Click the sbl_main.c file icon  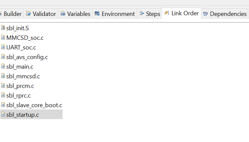tap(3, 66)
